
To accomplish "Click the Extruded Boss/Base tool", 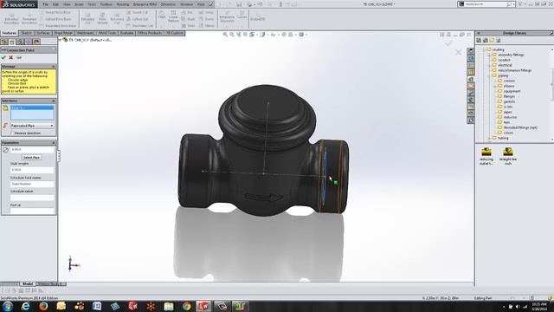I will click(11, 19).
